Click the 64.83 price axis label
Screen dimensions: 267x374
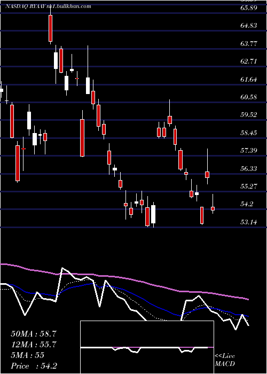click(x=249, y=26)
